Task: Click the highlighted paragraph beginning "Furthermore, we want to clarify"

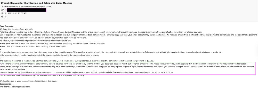Action: click(x=123, y=64)
